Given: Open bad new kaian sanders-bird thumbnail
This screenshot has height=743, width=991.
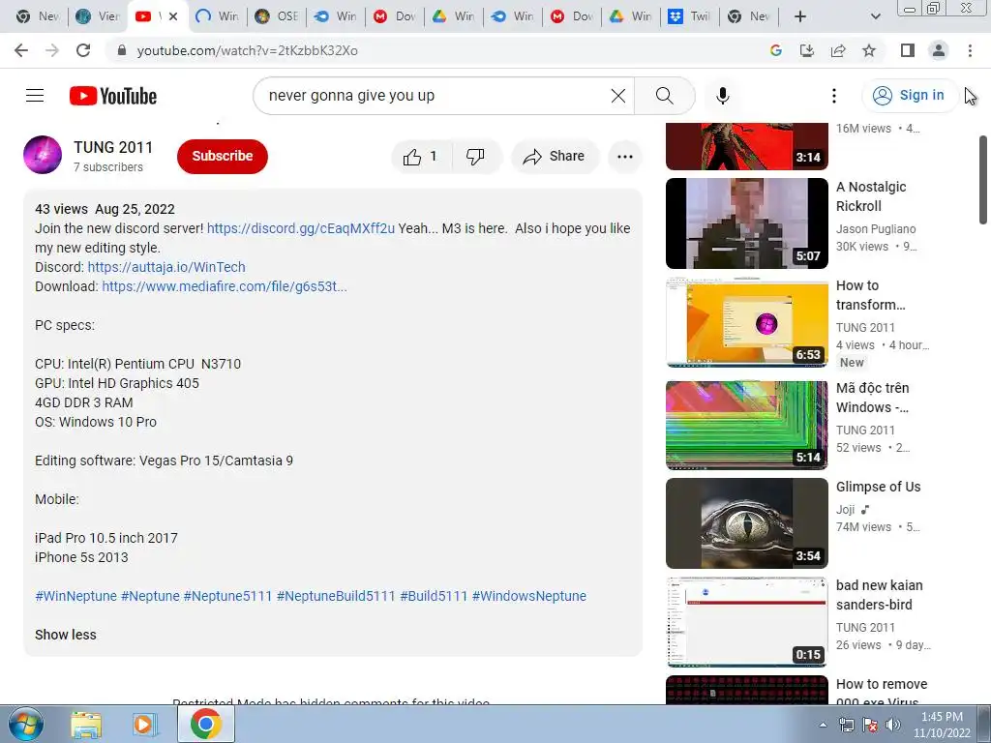Looking at the screenshot, I should (746, 622).
